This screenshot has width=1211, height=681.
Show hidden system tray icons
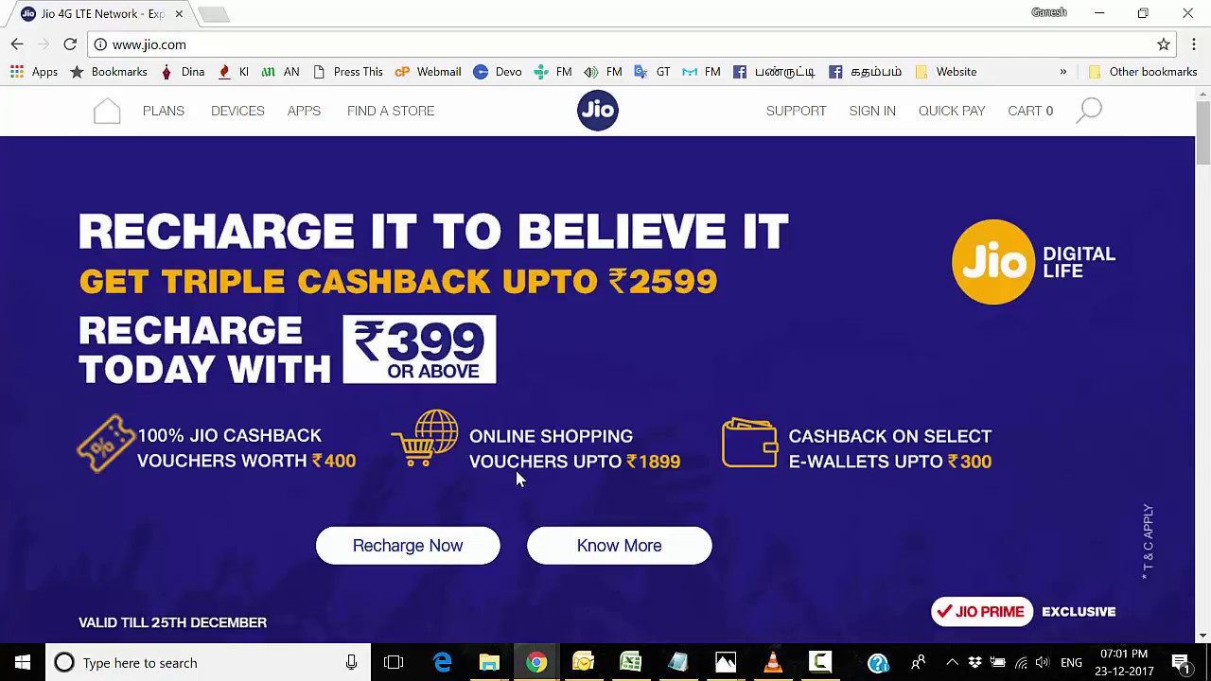tap(952, 663)
